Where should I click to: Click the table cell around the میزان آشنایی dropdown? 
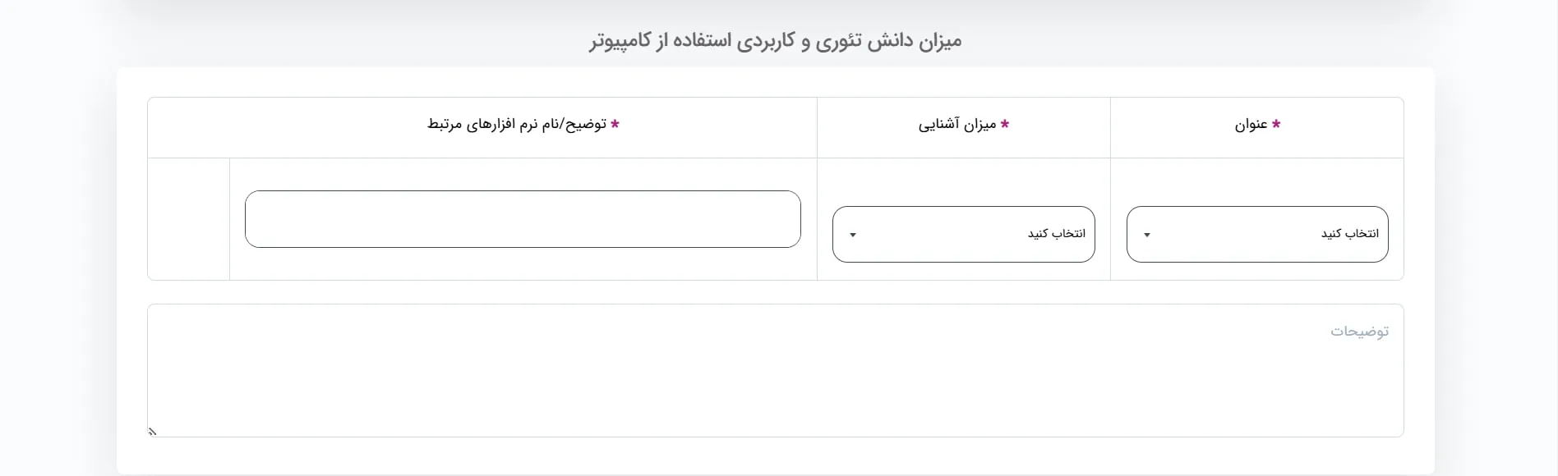[963, 182]
